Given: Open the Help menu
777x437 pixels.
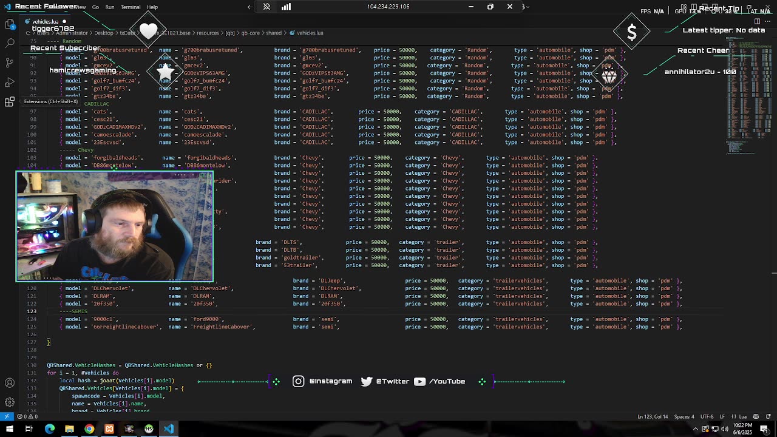Looking at the screenshot, I should (x=152, y=7).
